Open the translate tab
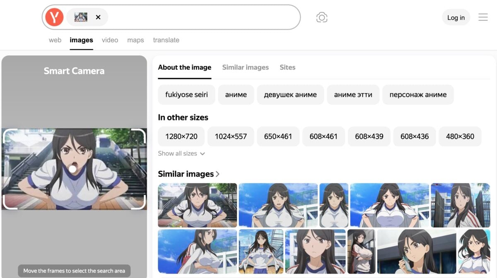Viewport: 497px width, 278px height. tap(166, 40)
